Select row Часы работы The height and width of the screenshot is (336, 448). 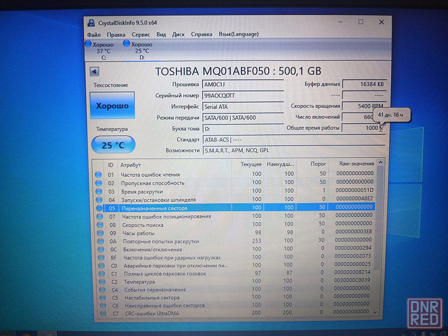point(236,233)
